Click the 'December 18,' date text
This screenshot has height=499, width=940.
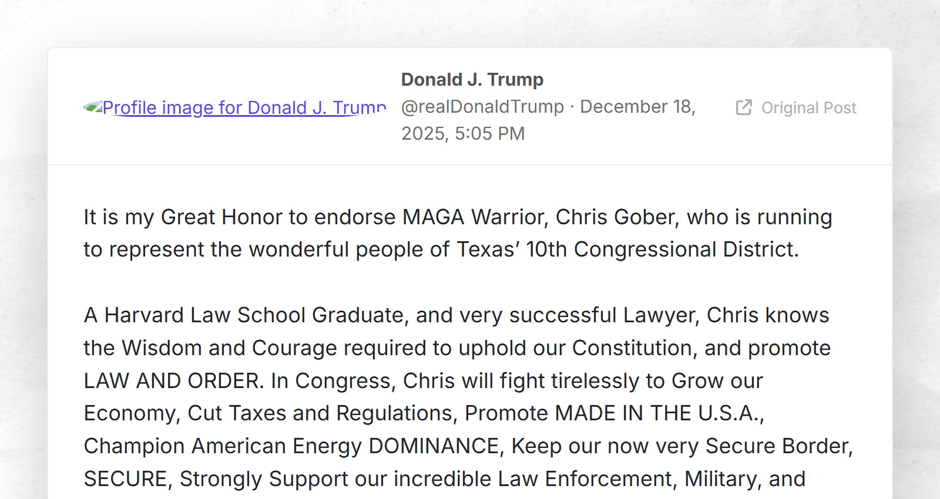coord(637,107)
